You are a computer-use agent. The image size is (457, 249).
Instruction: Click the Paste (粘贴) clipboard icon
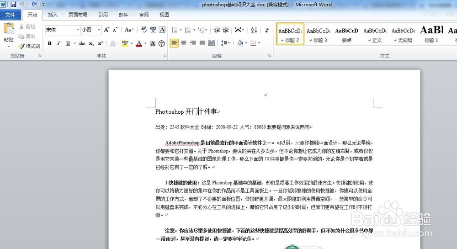pyautogui.click(x=9, y=29)
